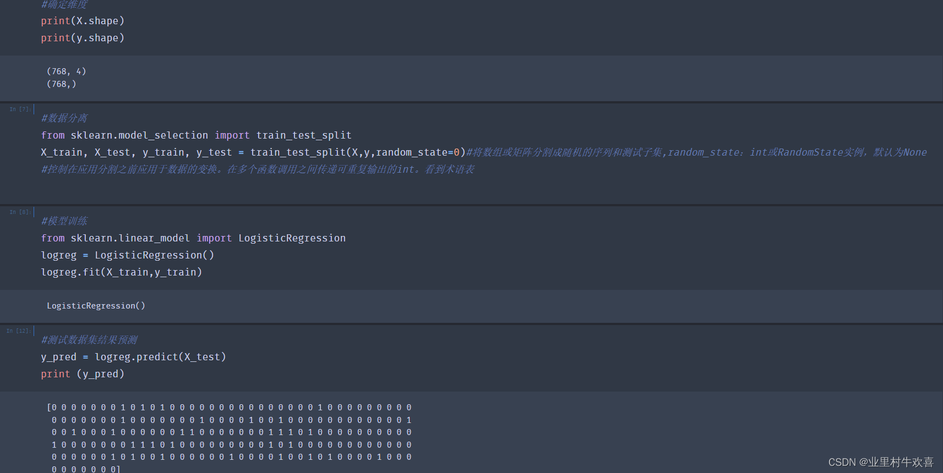
Task: Click the y_pred = logreg.predict(X_test) line
Action: click(133, 357)
